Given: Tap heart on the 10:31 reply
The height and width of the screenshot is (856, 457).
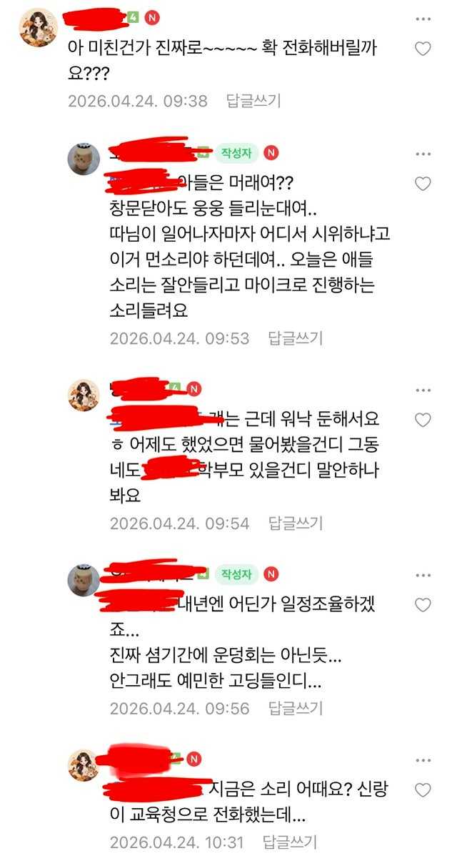Looking at the screenshot, I should tap(423, 789).
